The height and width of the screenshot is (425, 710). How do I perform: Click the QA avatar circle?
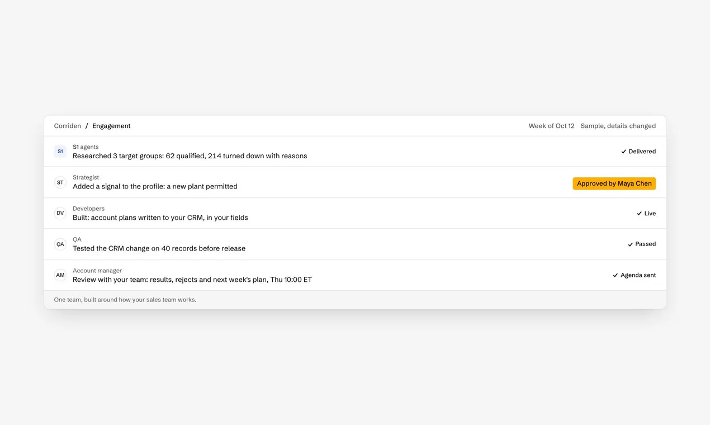[60, 244]
